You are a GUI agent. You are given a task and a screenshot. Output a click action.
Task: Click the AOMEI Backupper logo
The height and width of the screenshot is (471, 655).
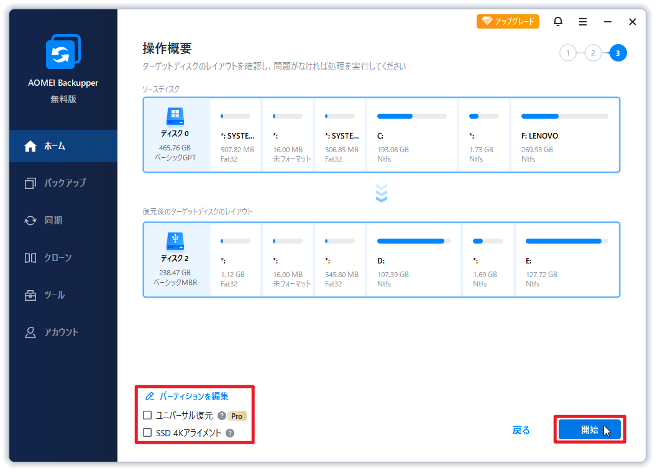[x=62, y=52]
